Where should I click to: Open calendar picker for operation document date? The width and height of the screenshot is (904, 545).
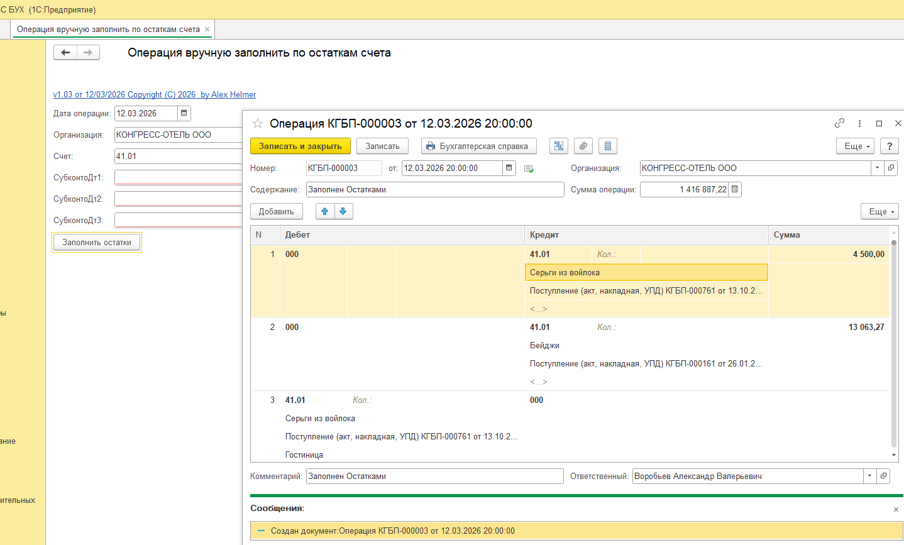pos(509,168)
